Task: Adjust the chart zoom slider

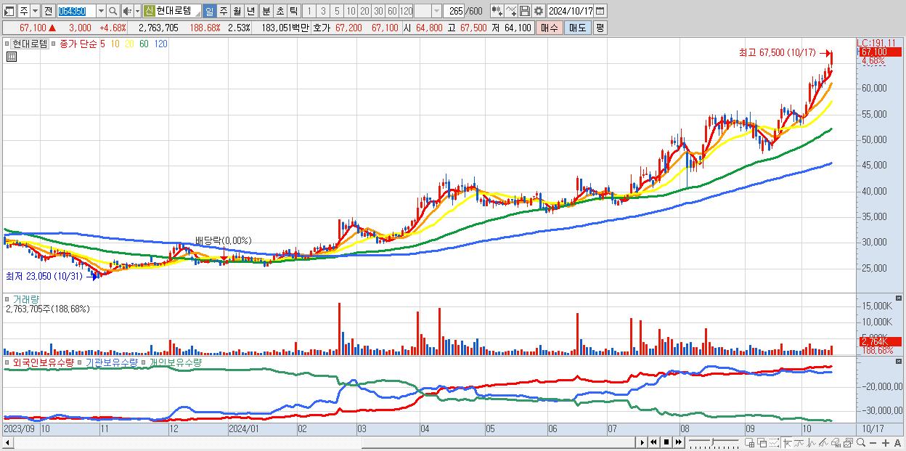Action: (713, 442)
